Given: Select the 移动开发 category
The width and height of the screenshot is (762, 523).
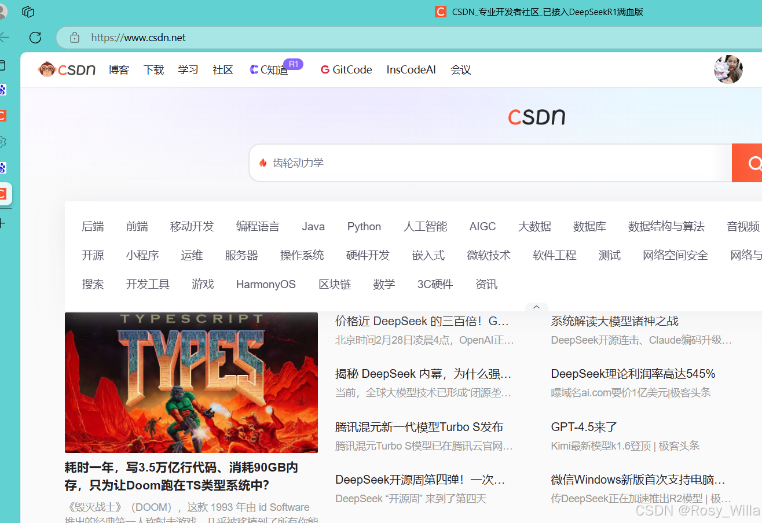Looking at the screenshot, I should click(192, 227).
